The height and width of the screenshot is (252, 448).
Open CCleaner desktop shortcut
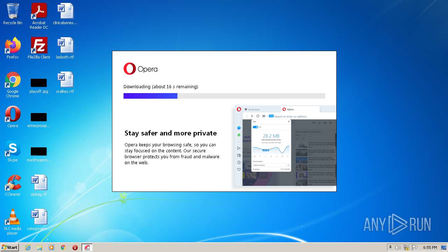tap(13, 185)
